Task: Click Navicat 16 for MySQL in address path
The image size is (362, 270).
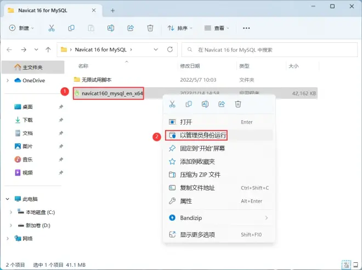Action: pos(101,49)
